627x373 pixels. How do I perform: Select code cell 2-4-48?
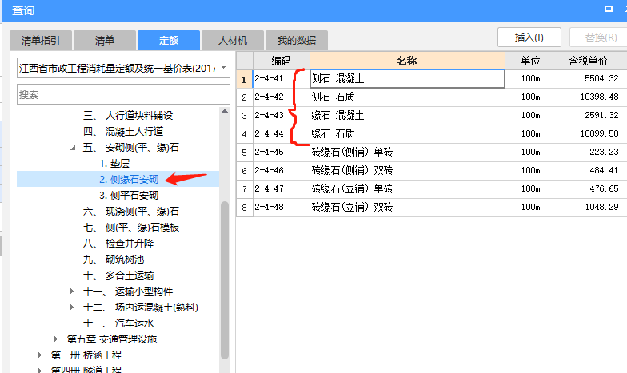tap(282, 208)
